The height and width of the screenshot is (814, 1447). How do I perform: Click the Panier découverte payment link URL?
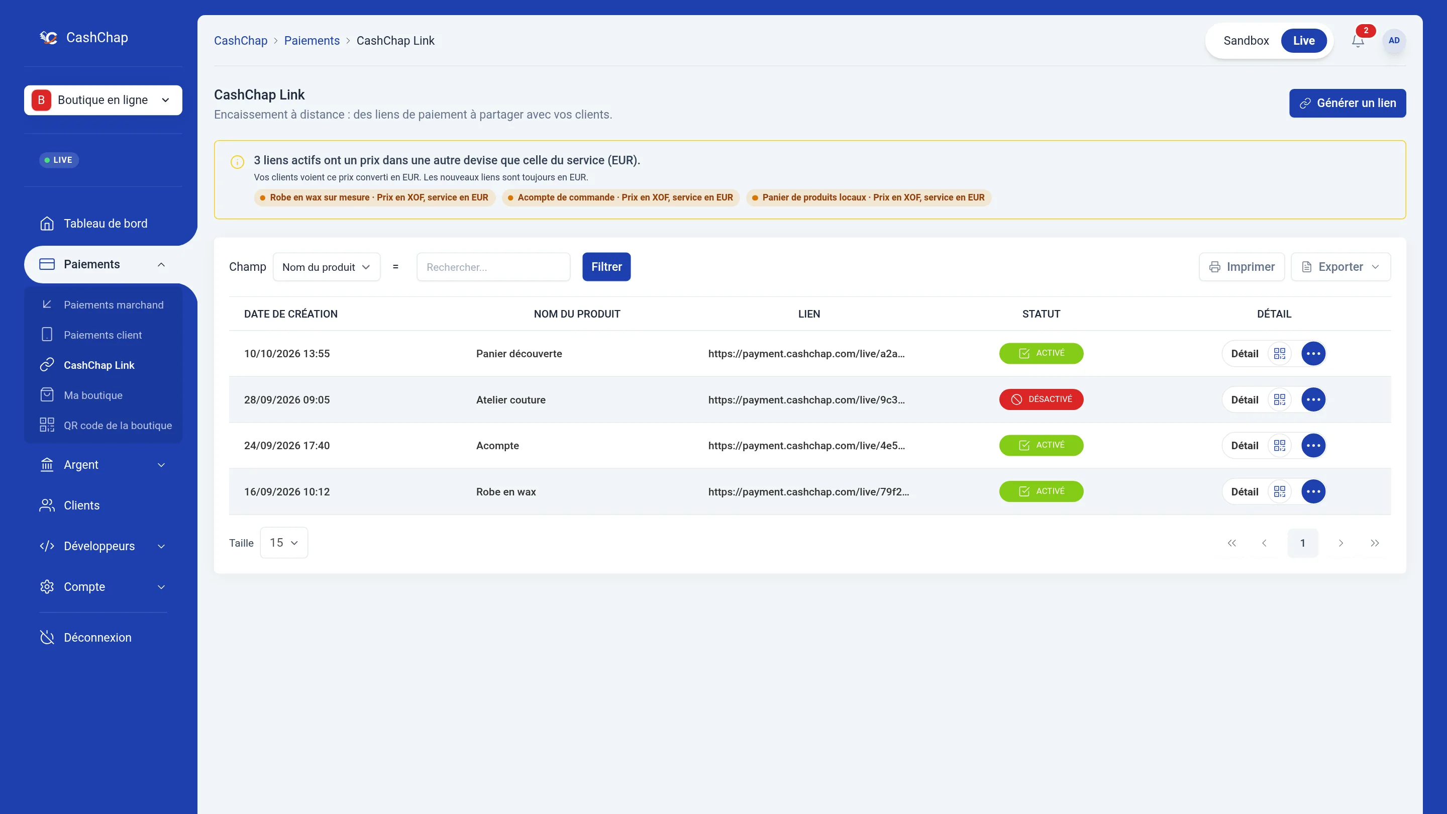coord(806,353)
